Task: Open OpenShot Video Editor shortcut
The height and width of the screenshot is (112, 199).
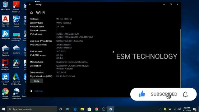Action: pyautogui.click(x=16, y=94)
